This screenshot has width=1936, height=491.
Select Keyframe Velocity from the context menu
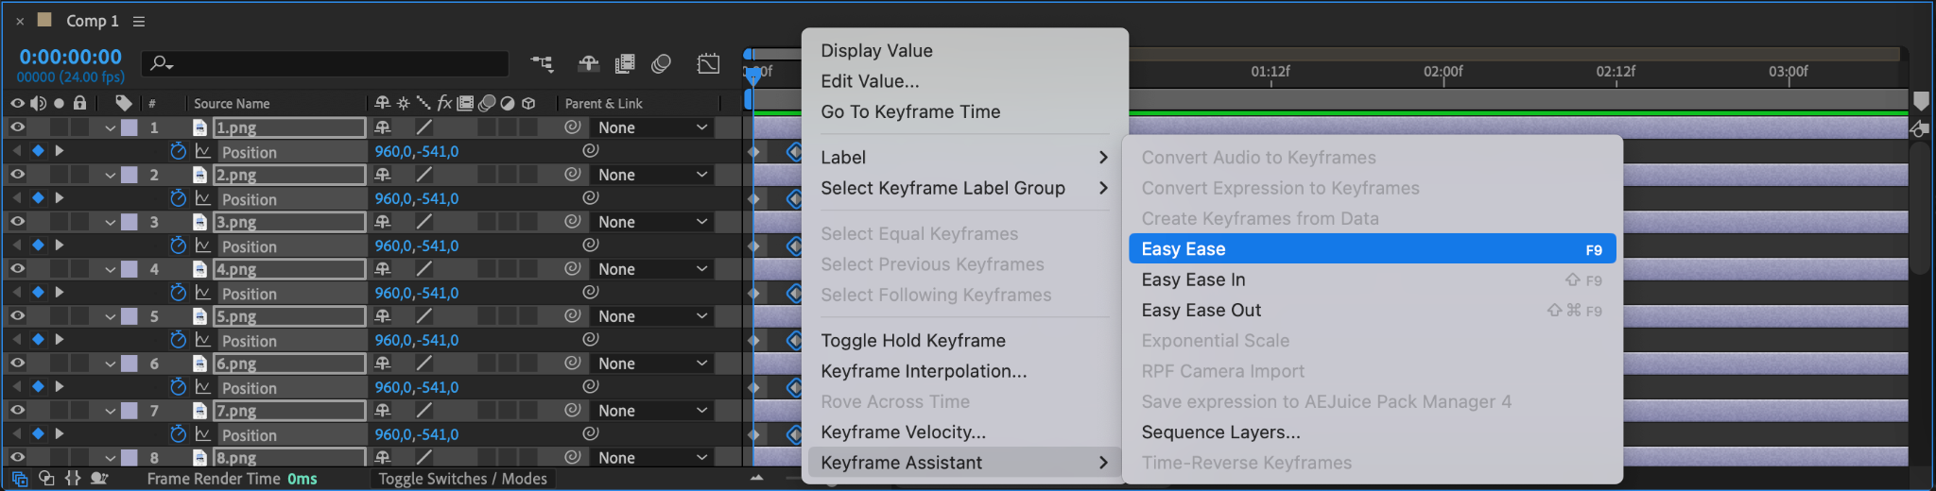click(903, 432)
